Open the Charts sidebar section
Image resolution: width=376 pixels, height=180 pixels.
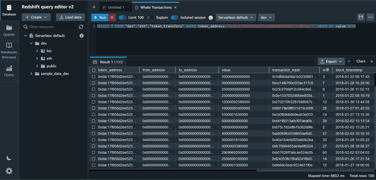[x=9, y=71]
